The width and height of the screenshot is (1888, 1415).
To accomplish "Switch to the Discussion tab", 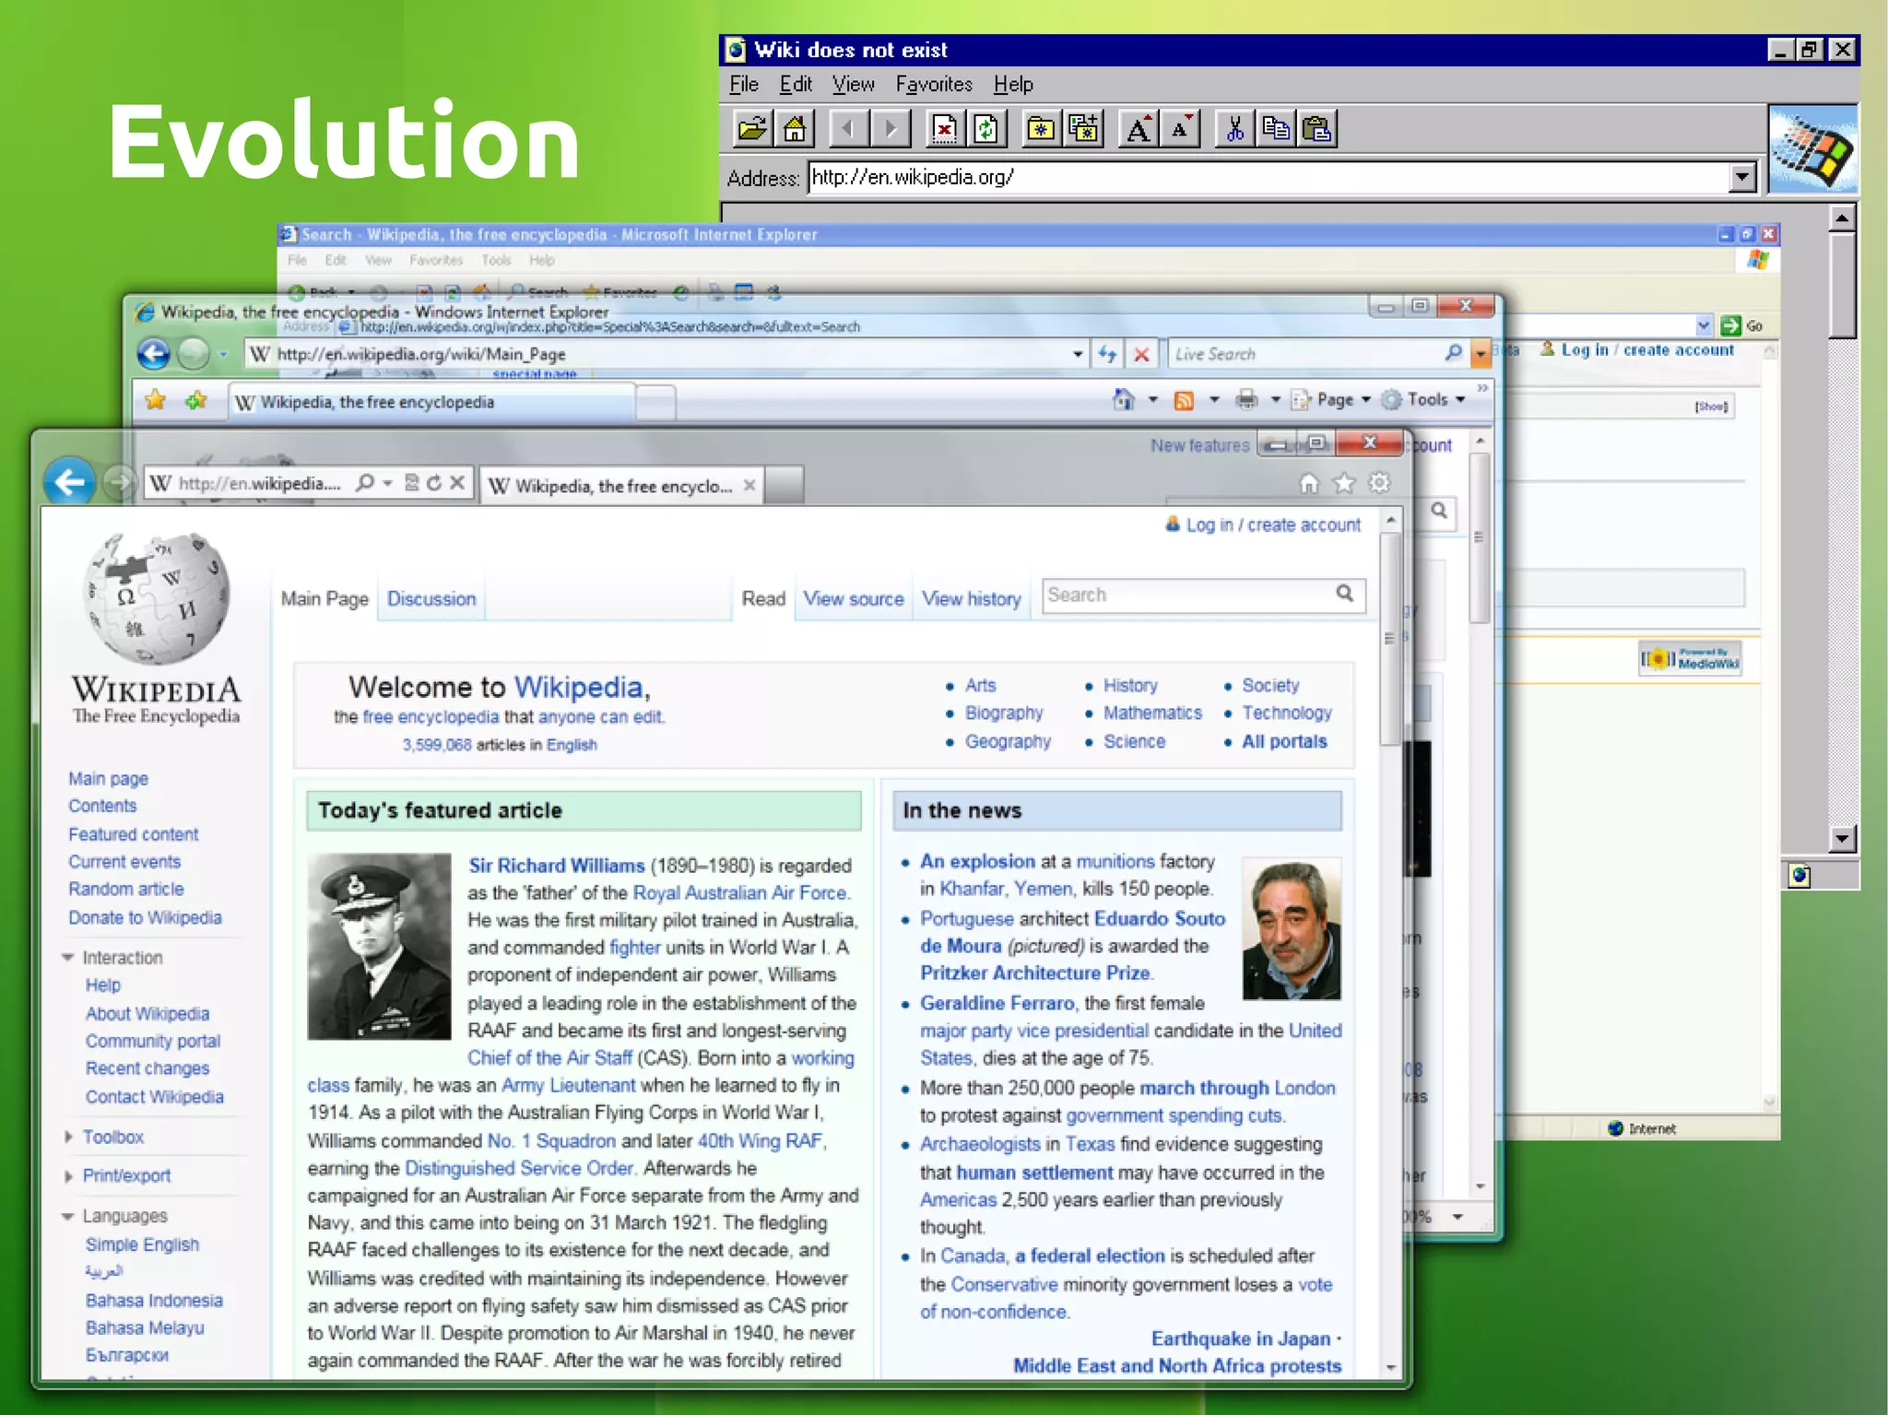I will 431,599.
